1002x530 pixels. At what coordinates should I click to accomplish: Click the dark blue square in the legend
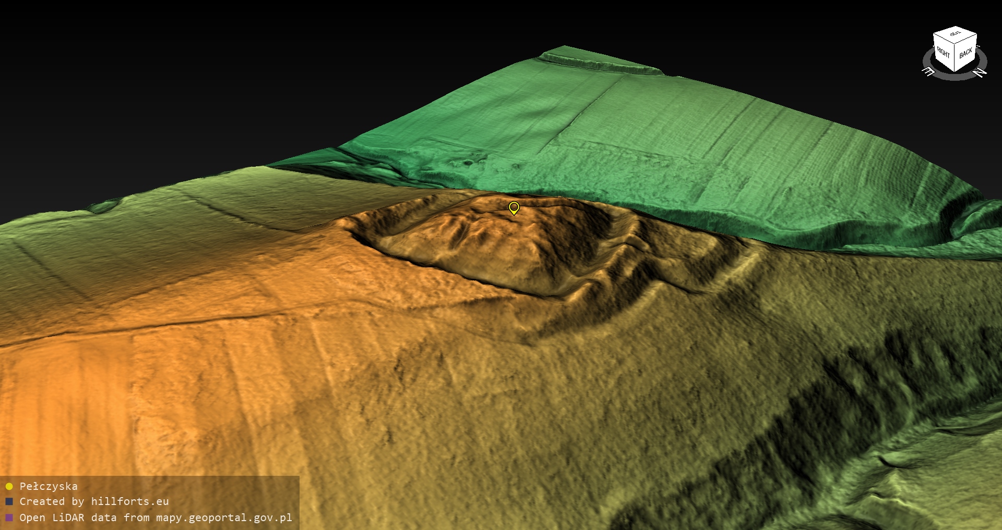point(9,502)
